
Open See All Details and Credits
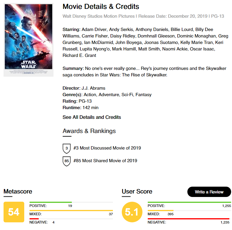tap(92, 117)
